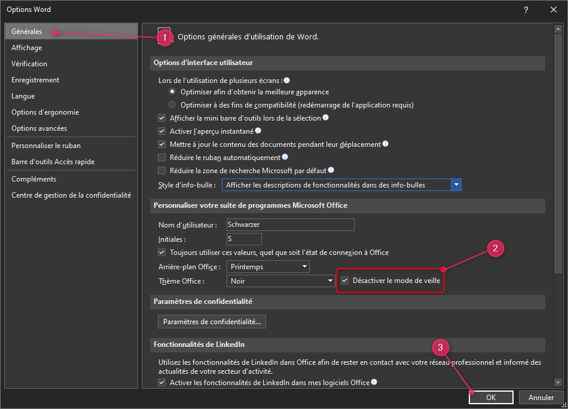Open Centre de gestion de la confidentialité
Viewport: 568px width, 409px height.
[71, 195]
